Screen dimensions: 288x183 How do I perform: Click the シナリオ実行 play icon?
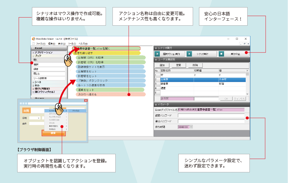tap(189, 54)
